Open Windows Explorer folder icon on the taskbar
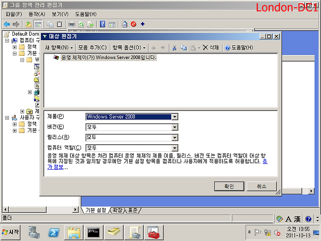Screen dimensions: 321x241 (74, 233)
